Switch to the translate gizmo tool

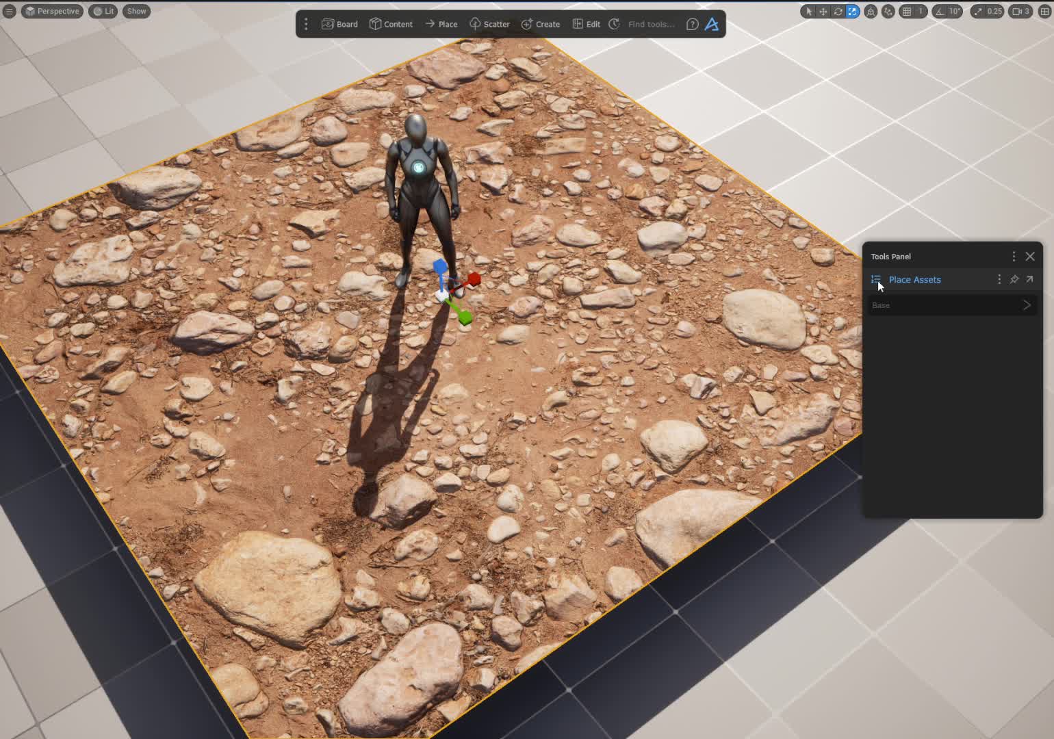823,11
